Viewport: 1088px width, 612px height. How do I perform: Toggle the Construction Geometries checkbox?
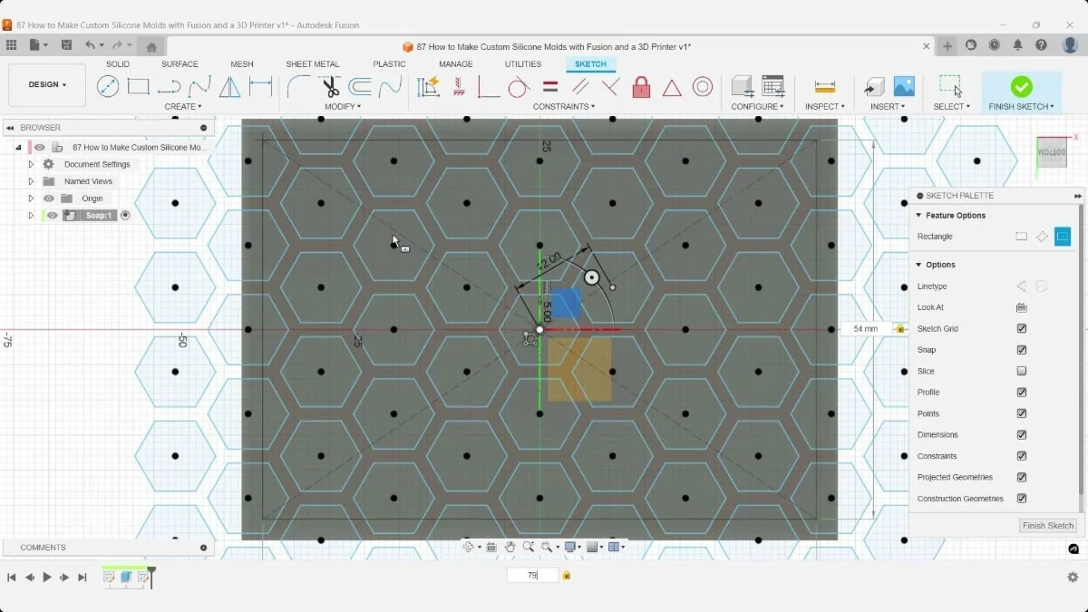pyautogui.click(x=1022, y=499)
